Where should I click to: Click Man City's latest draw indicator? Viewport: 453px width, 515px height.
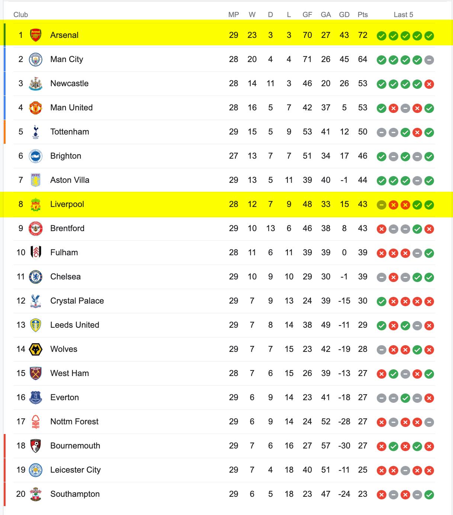[x=429, y=60]
